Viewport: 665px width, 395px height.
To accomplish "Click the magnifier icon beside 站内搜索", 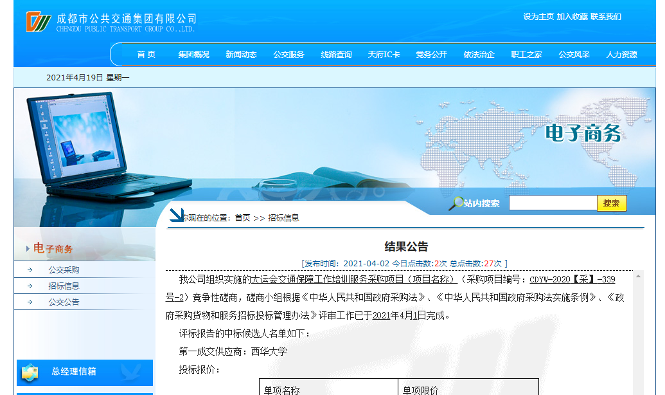I will coord(456,203).
